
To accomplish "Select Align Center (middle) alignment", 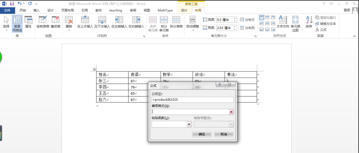I will 267,23.
